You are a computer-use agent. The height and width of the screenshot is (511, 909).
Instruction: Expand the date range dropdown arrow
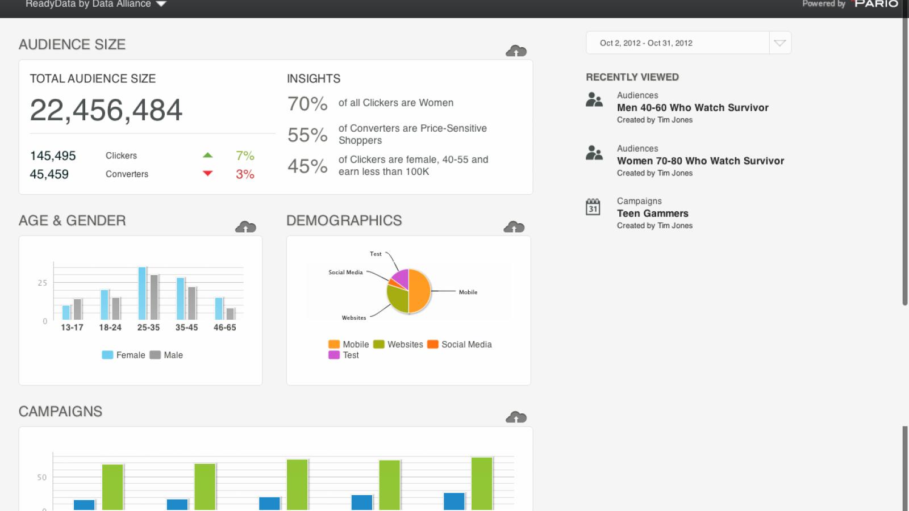pos(780,43)
